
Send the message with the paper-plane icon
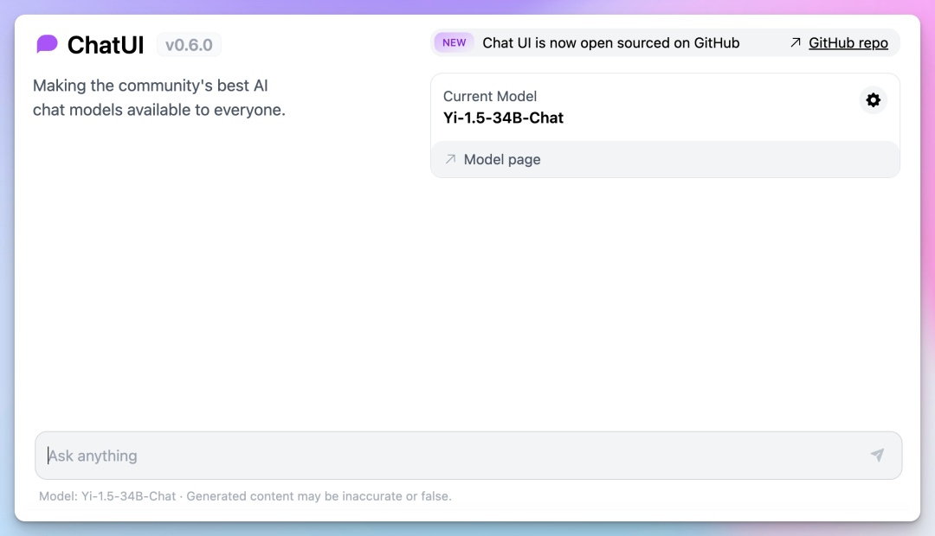(877, 456)
